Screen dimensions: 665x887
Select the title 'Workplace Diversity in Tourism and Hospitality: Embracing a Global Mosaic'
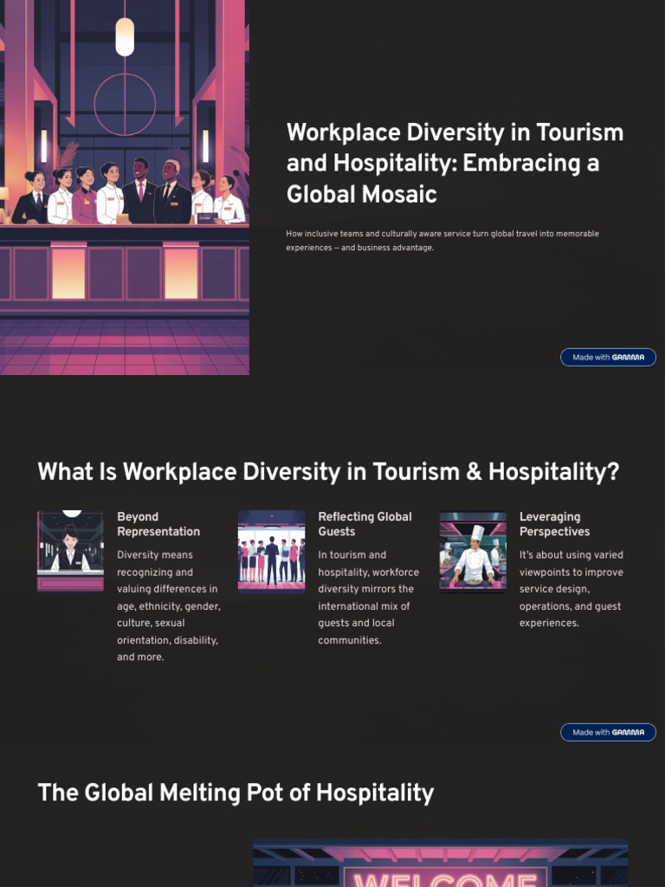[x=455, y=163]
